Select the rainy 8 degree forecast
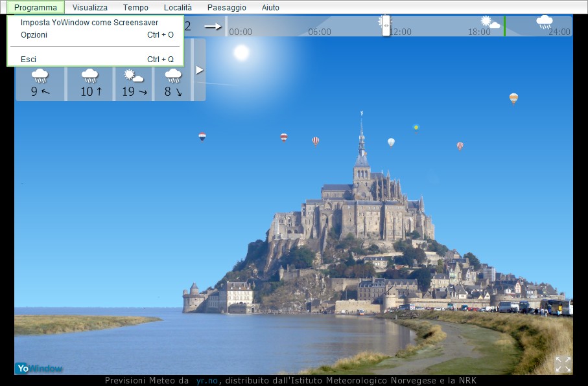Viewport: 588px width, 386px height. 173,84
